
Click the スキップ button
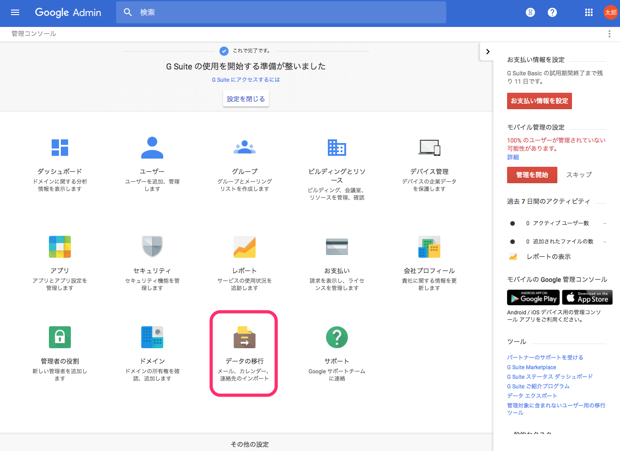(579, 175)
